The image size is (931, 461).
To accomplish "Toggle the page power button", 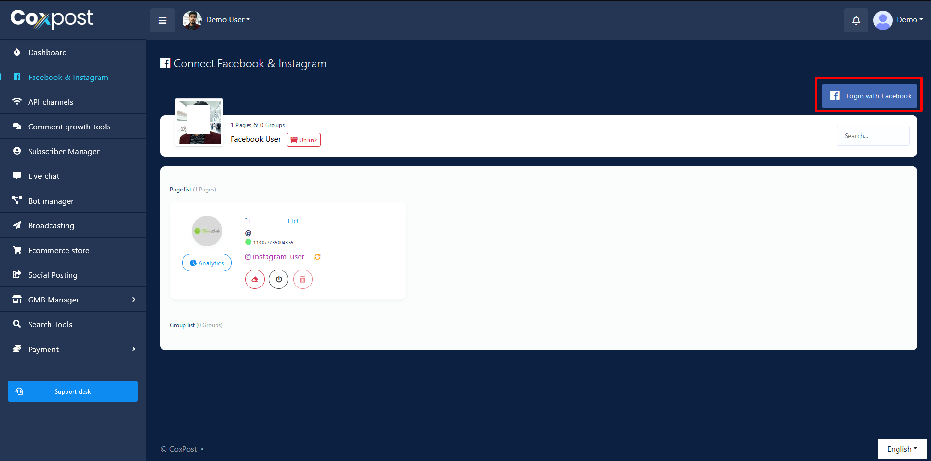I will tap(279, 279).
